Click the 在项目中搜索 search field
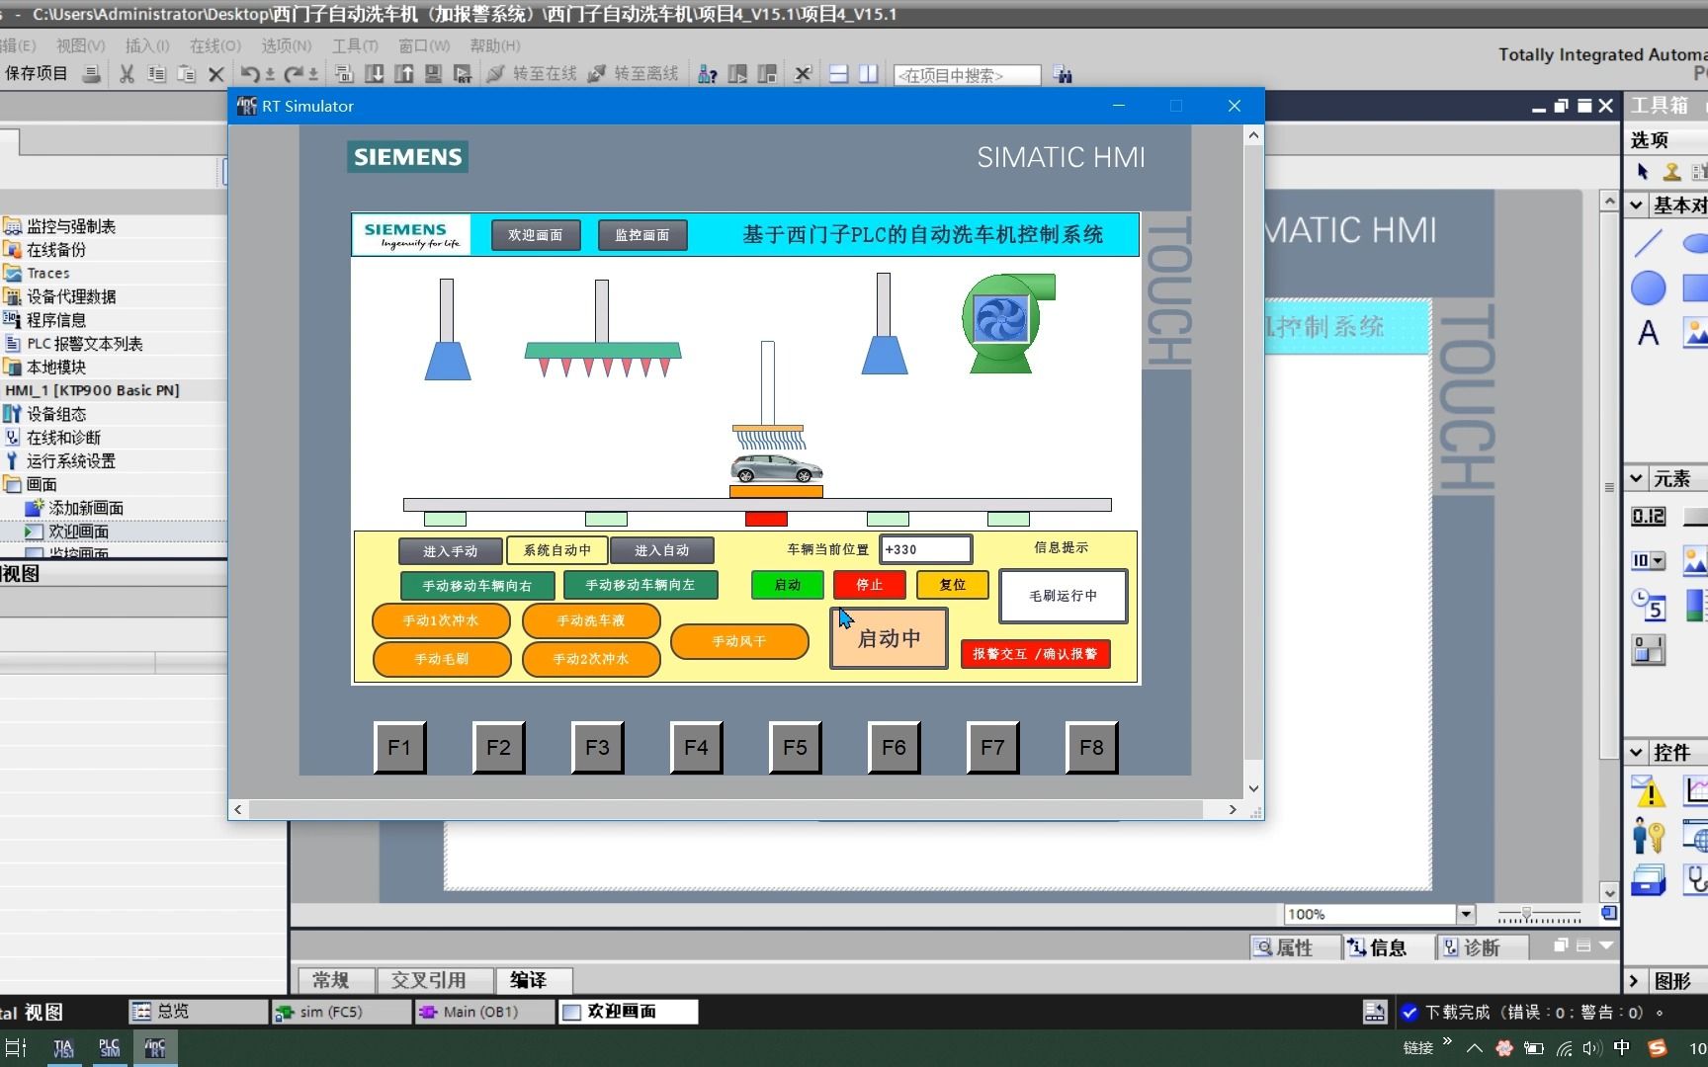1708x1067 pixels. (x=967, y=75)
